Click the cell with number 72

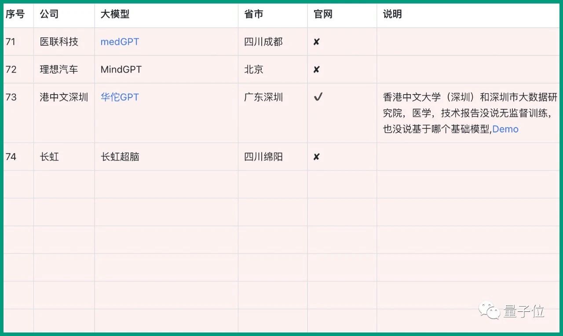point(18,69)
